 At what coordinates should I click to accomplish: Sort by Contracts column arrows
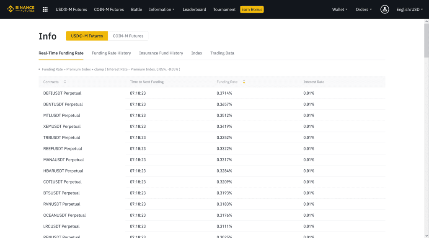tap(65, 82)
